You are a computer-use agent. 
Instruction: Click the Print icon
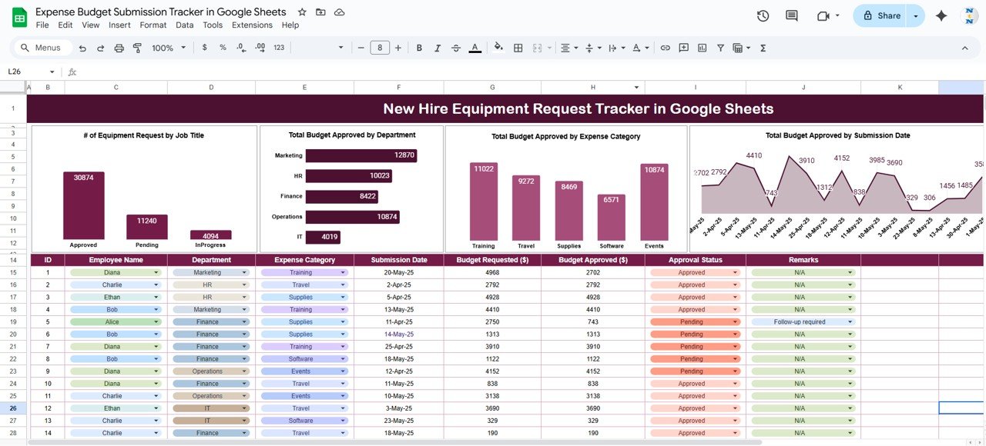tap(119, 48)
